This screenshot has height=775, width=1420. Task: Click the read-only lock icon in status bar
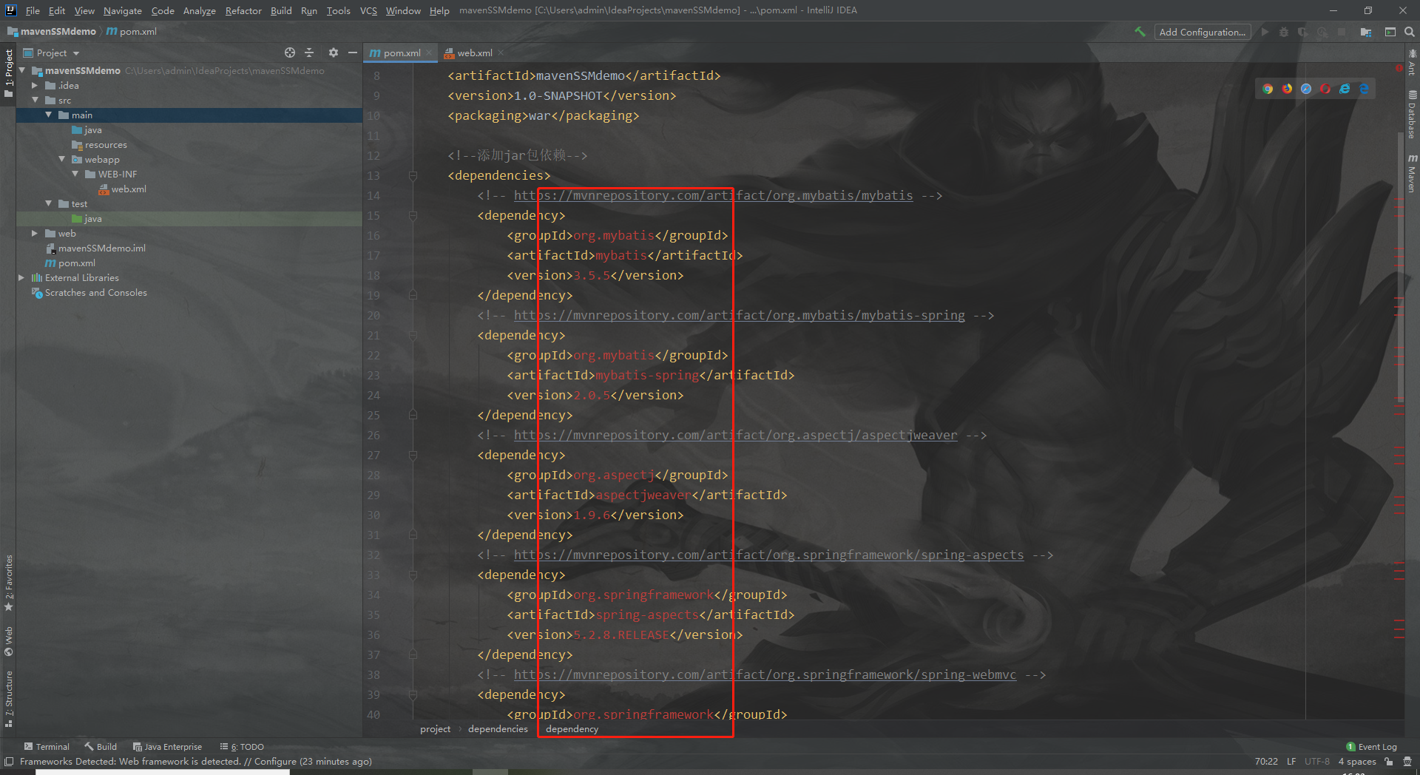[1389, 761]
